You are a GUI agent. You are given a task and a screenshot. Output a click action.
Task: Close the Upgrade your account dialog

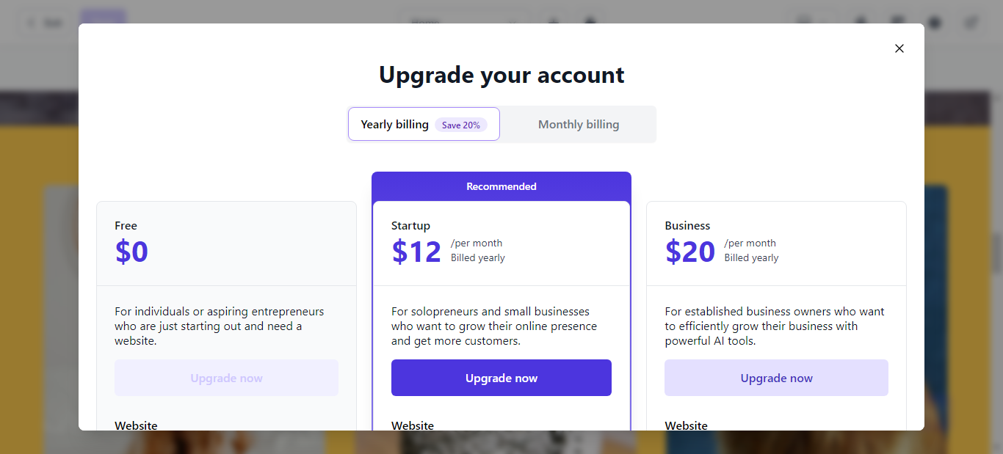coord(899,48)
